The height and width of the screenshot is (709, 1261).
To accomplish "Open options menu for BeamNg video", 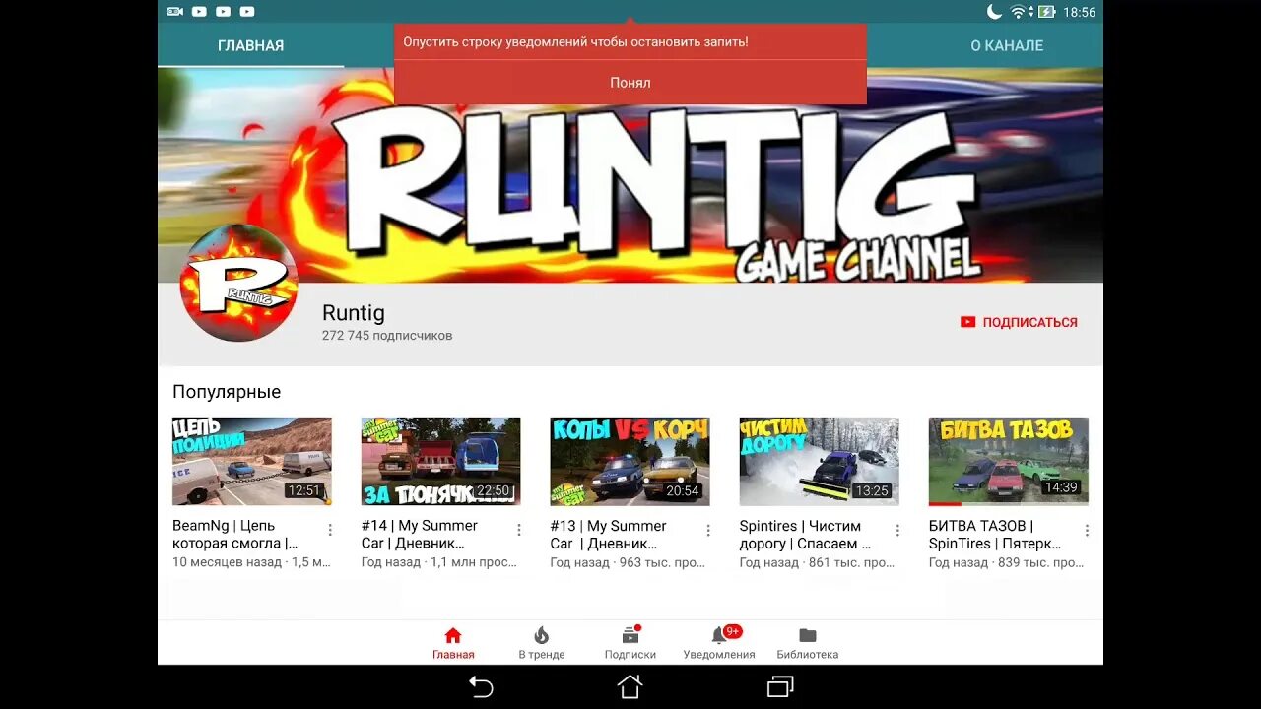I will tap(330, 530).
